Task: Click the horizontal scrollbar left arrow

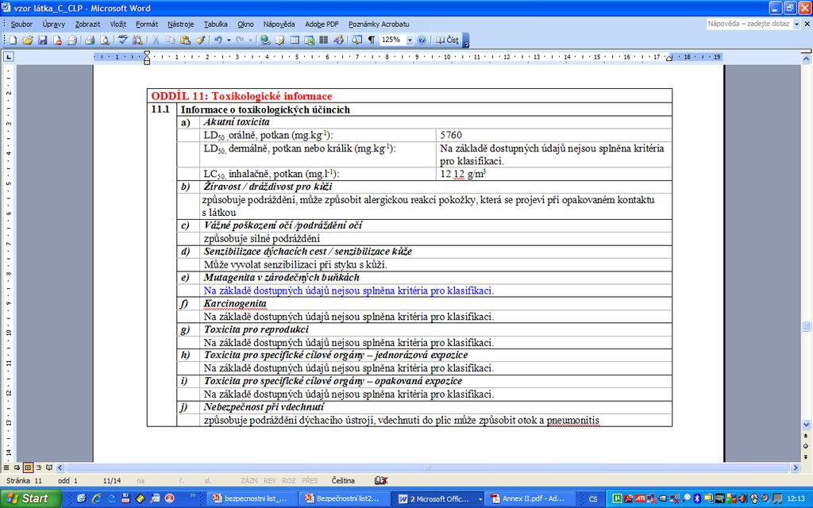Action: [60, 468]
